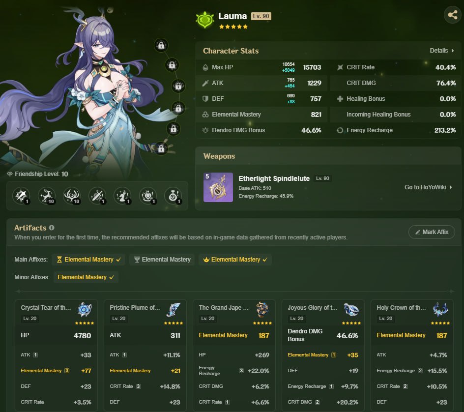Open Go to HoYoWiki link

(x=428, y=187)
